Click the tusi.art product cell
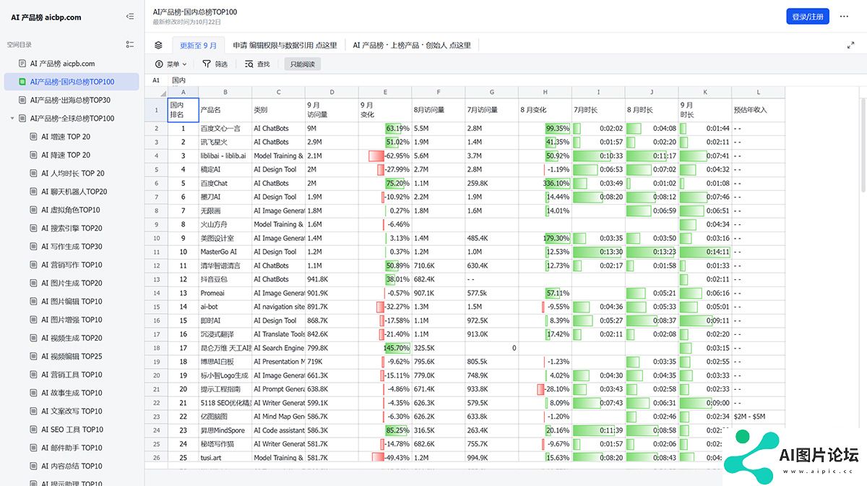Image resolution: width=867 pixels, height=486 pixels. pyautogui.click(x=225, y=458)
